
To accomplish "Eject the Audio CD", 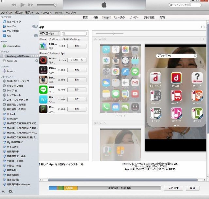I will coord(37,61).
